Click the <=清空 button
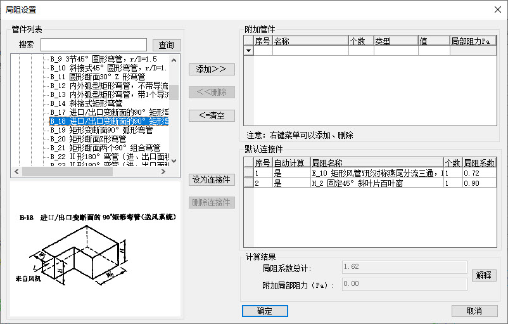Screen dimensions: 508x324 [x=212, y=115]
